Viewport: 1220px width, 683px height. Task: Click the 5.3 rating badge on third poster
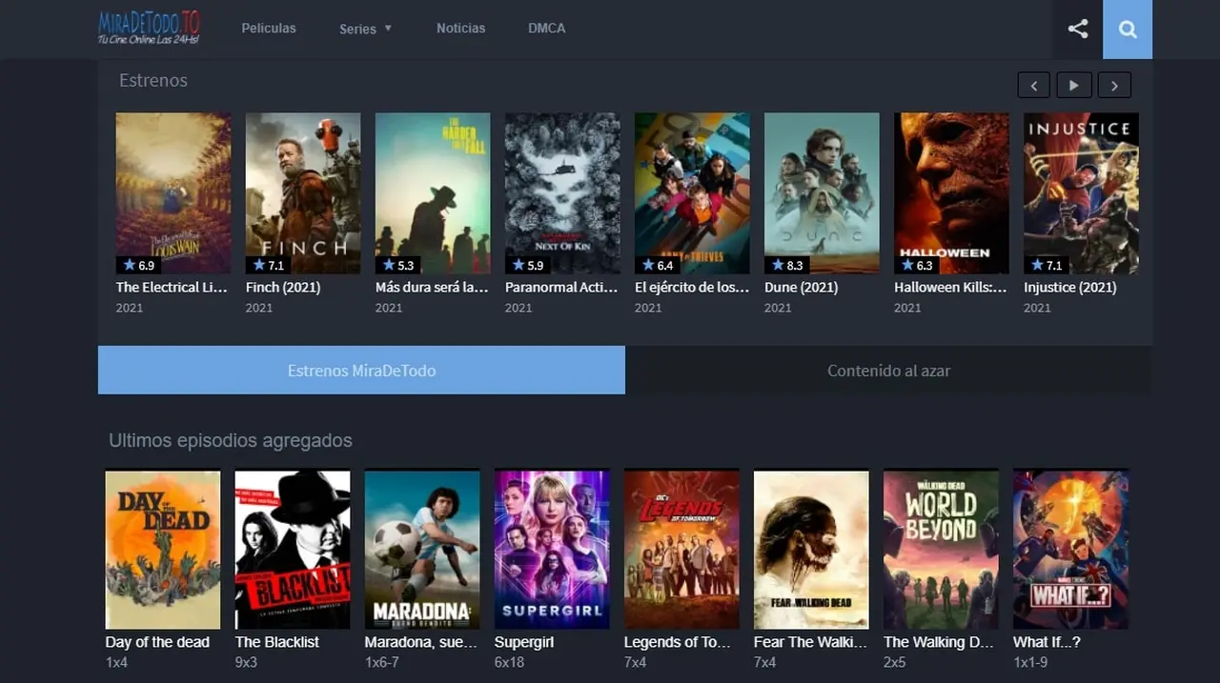point(398,265)
